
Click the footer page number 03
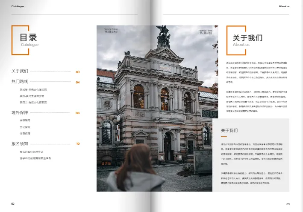(288, 204)
